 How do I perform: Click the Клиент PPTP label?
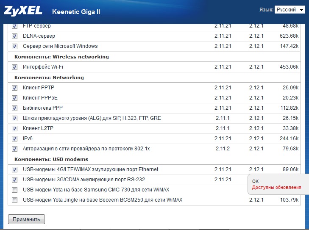(x=39, y=88)
